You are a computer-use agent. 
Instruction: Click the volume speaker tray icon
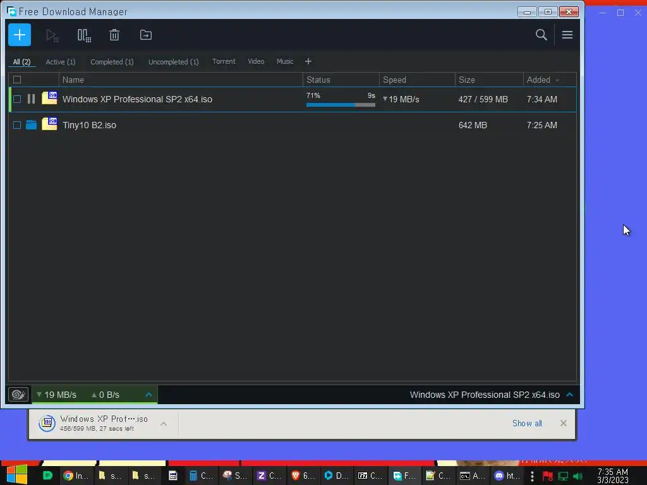point(577,476)
